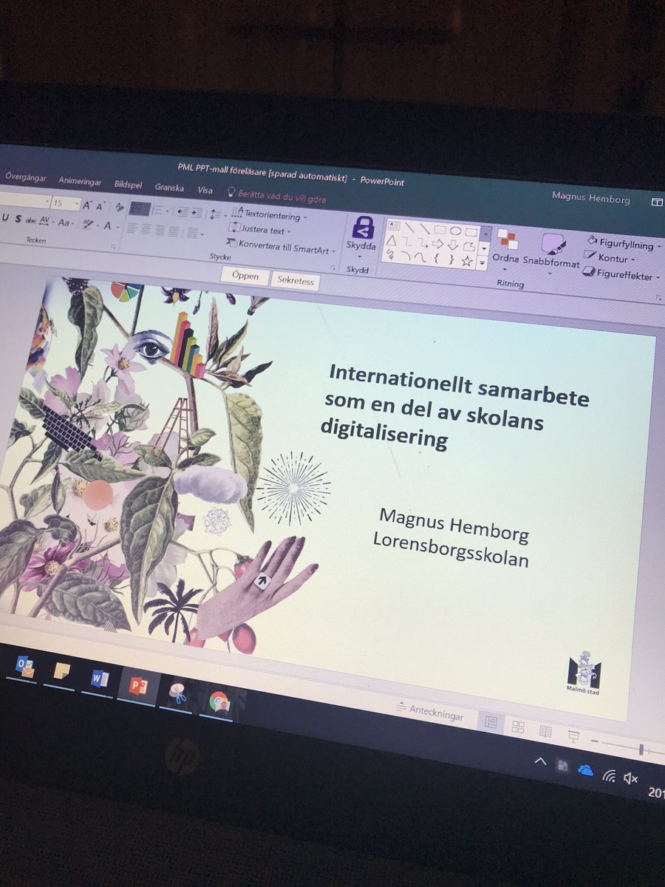Viewport: 665px width, 887px height.
Task: Open the Figureffekter dropdown
Action: (x=621, y=275)
